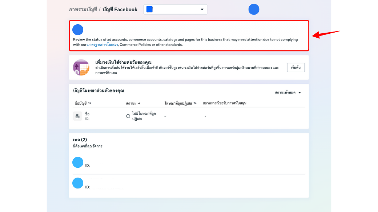
Task: Click the purple calendar spending limit icon
Action: (81, 67)
